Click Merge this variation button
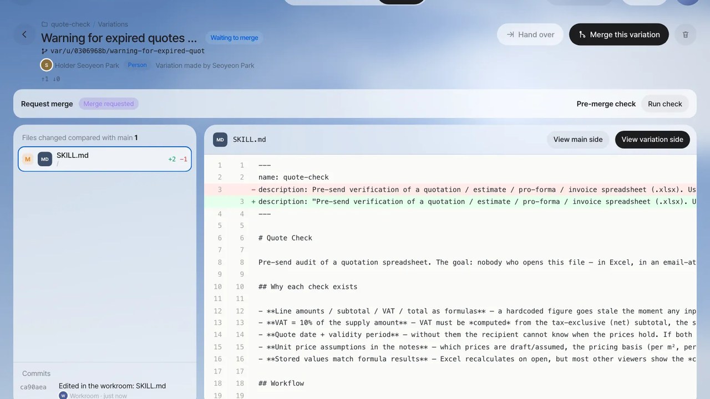The image size is (710, 399). tap(619, 34)
